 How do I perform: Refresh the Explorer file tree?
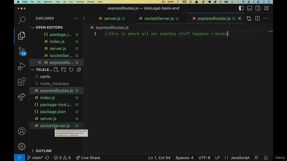(71, 70)
